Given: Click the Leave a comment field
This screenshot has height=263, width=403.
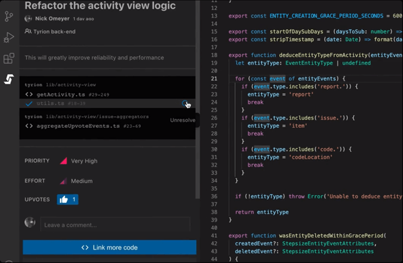Looking at the screenshot, I should click(x=115, y=225).
